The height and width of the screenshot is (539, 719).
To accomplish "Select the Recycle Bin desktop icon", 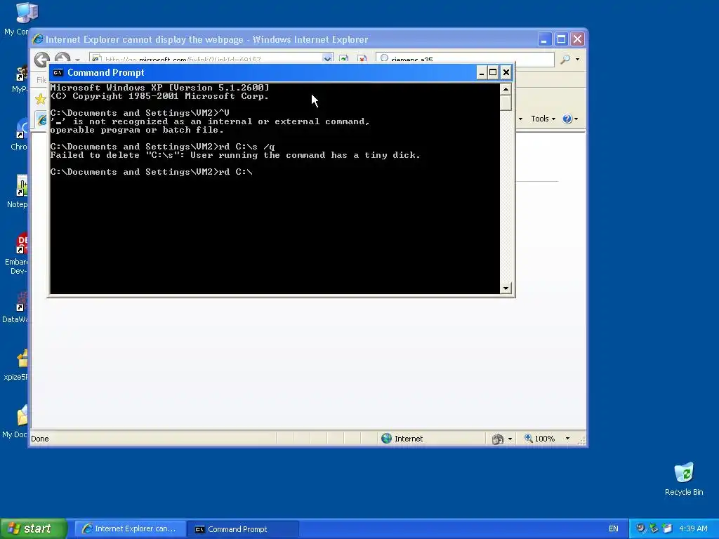I will point(684,479).
